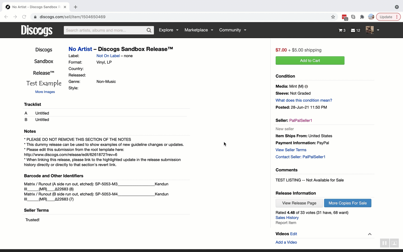Click More Copies For Sale
The height and width of the screenshot is (252, 403).
coord(347,203)
